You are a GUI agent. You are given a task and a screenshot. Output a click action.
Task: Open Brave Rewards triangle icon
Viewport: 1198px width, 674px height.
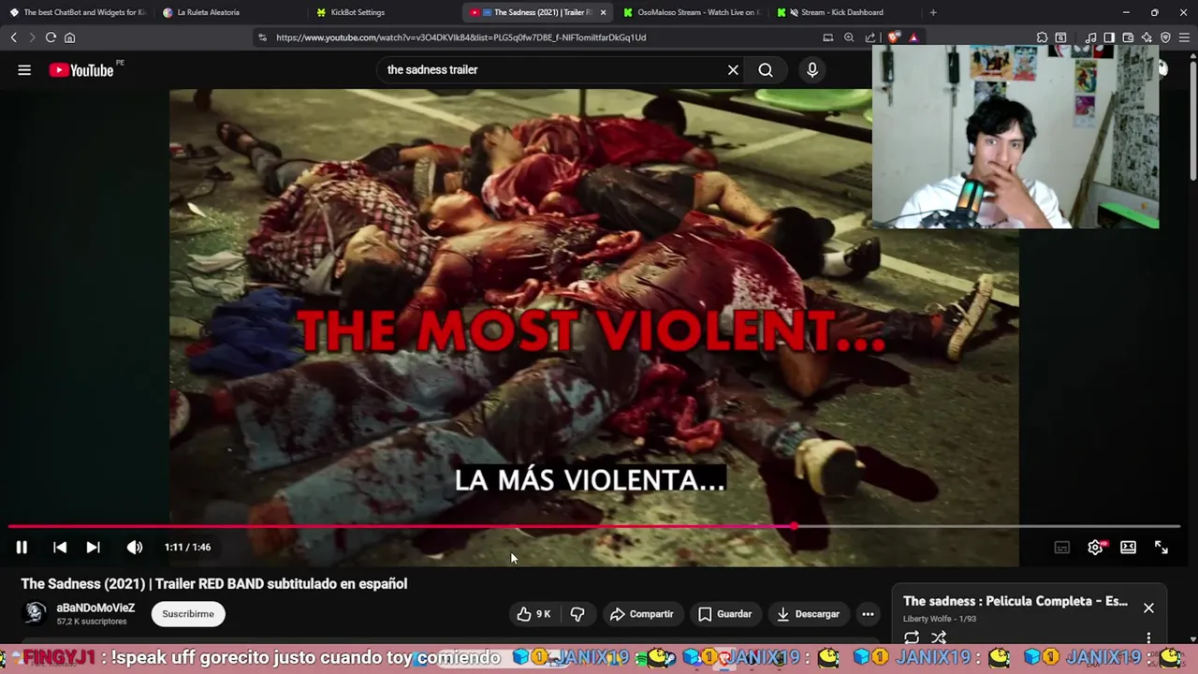(913, 37)
